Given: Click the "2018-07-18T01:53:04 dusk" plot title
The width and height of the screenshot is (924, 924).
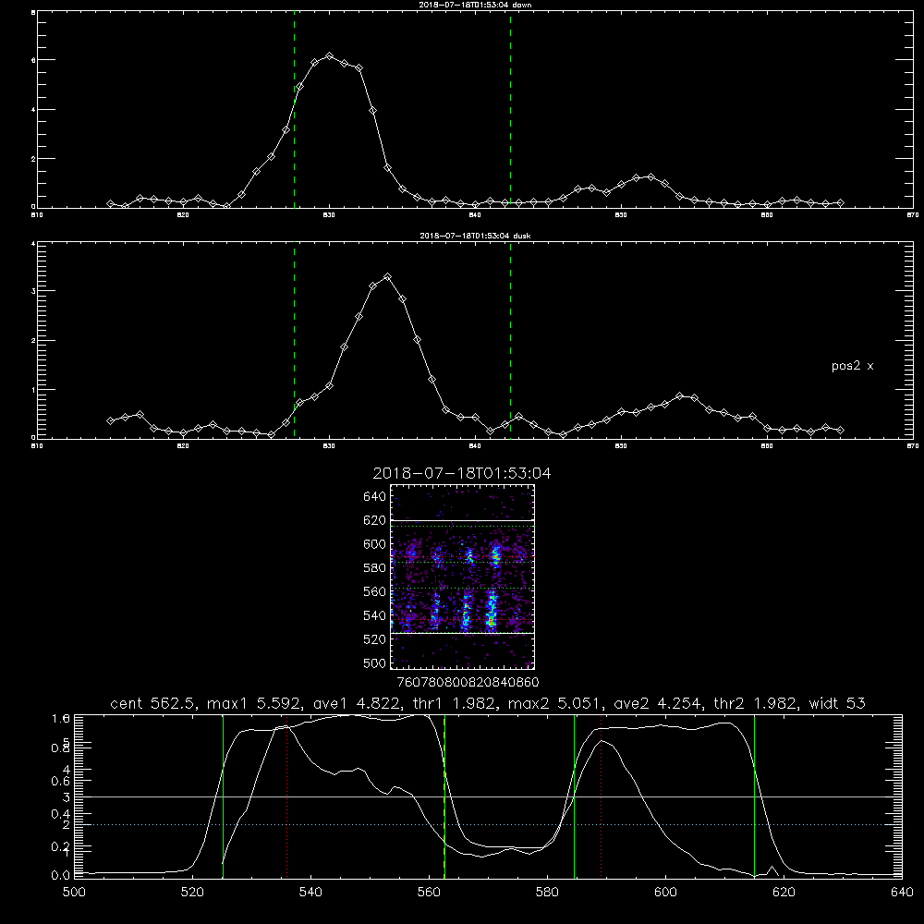Looking at the screenshot, I should coord(475,236).
